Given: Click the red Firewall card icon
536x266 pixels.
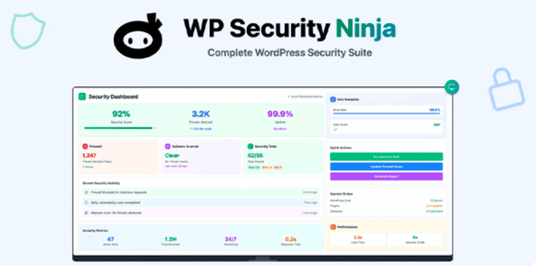Looking at the screenshot, I should click(x=85, y=147).
